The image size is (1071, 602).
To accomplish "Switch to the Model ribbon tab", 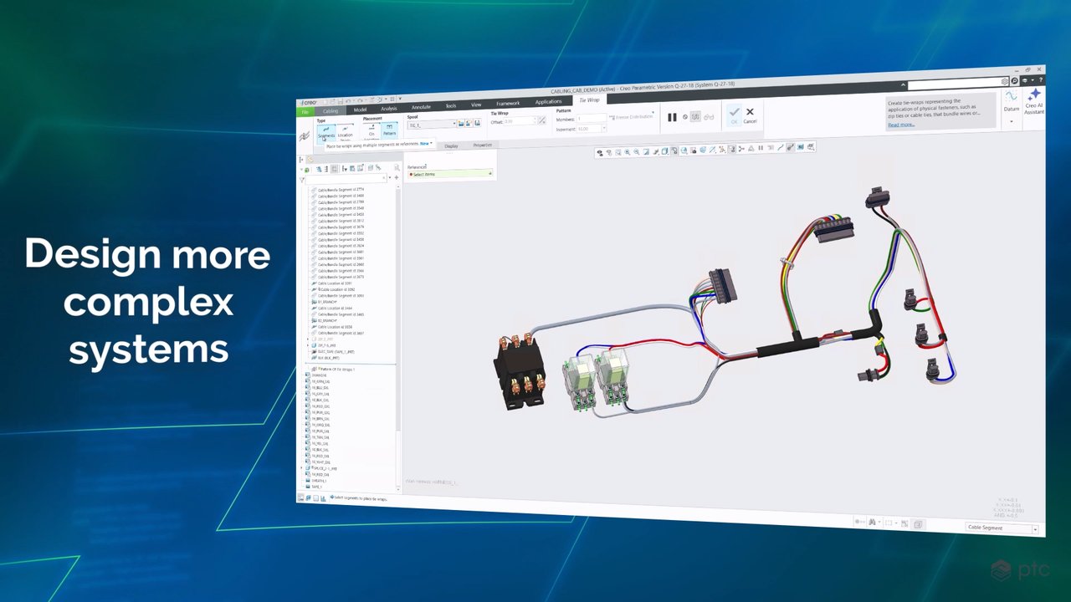I will coord(360,110).
